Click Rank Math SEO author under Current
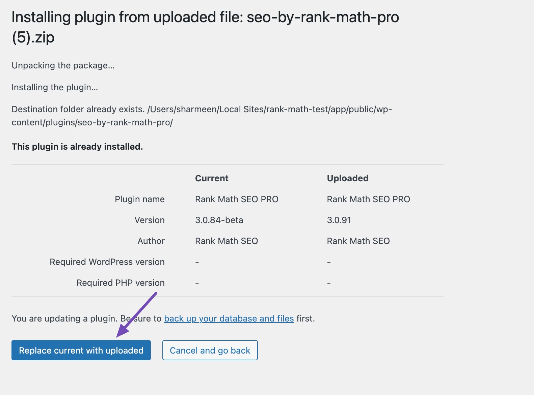534x395 pixels. pos(226,241)
